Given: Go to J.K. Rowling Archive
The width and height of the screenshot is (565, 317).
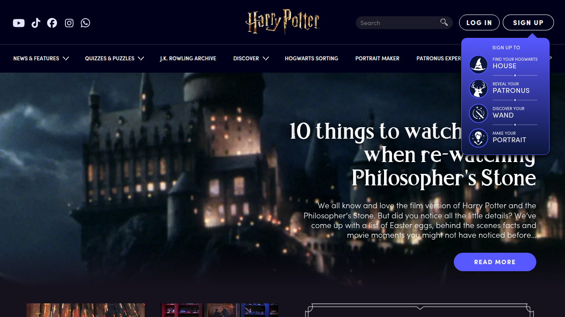Looking at the screenshot, I should [x=188, y=59].
